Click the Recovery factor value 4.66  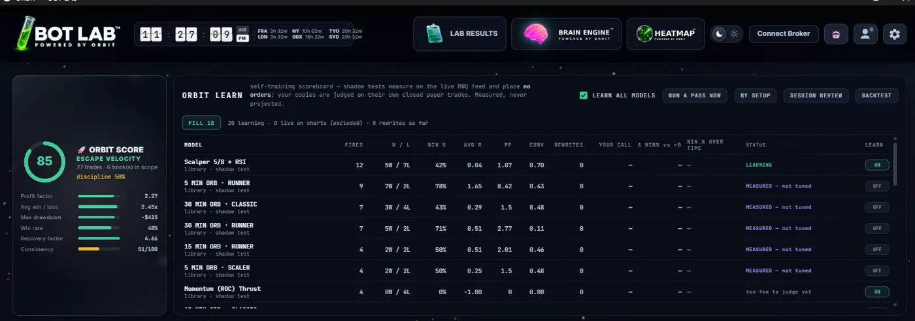(x=151, y=239)
